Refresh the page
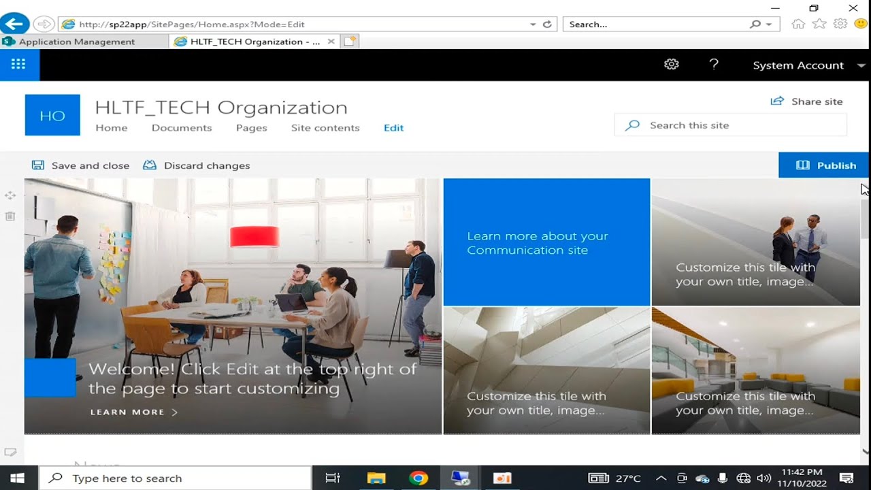Screen dimensions: 871x490 point(547,24)
